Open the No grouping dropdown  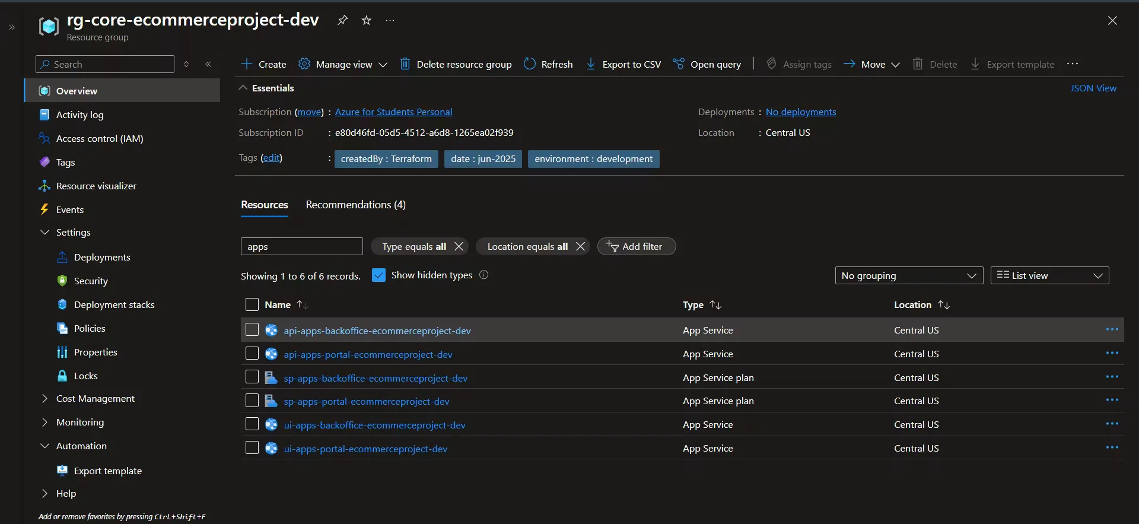tap(908, 275)
